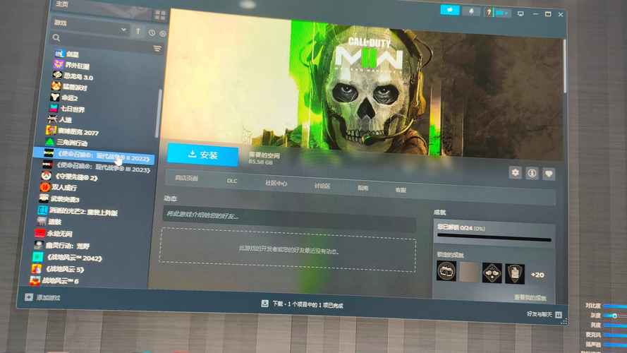Screen dimensions: 627x353
Task: Expand the account avatar dropdown
Action: tap(497, 13)
